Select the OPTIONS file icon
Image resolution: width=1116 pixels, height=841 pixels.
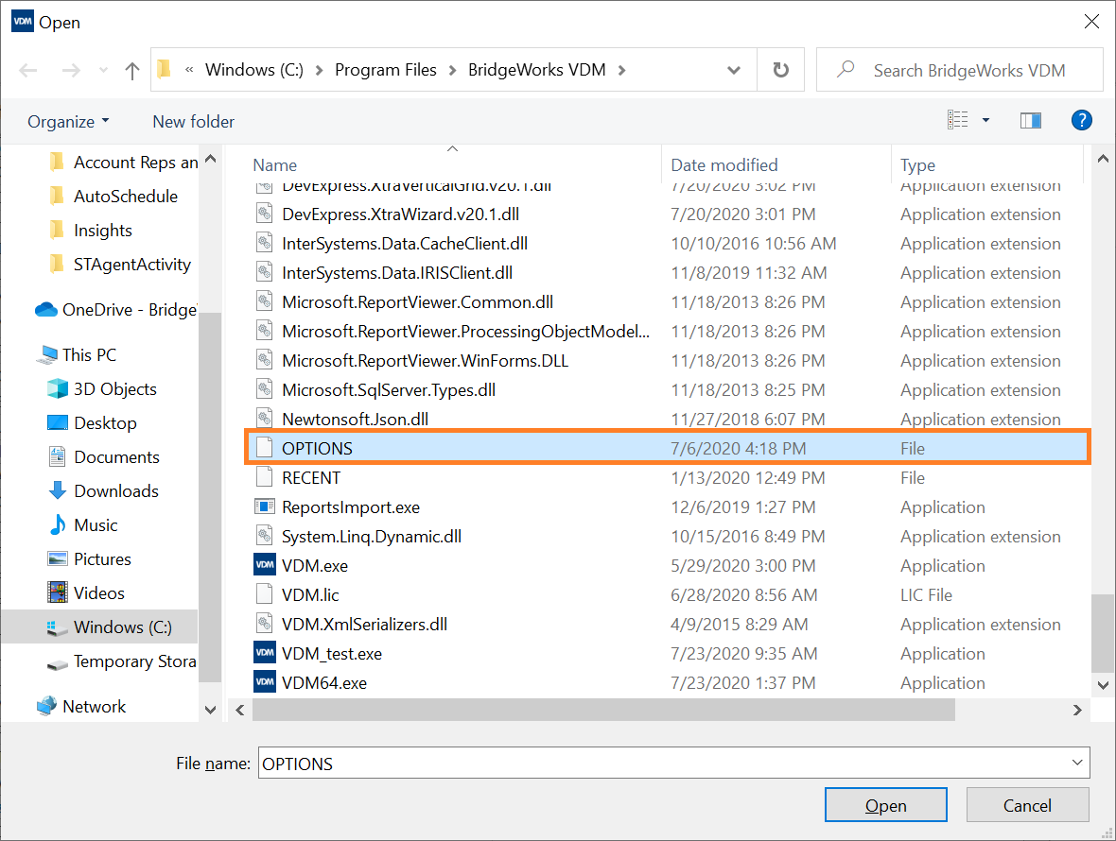pyautogui.click(x=264, y=448)
